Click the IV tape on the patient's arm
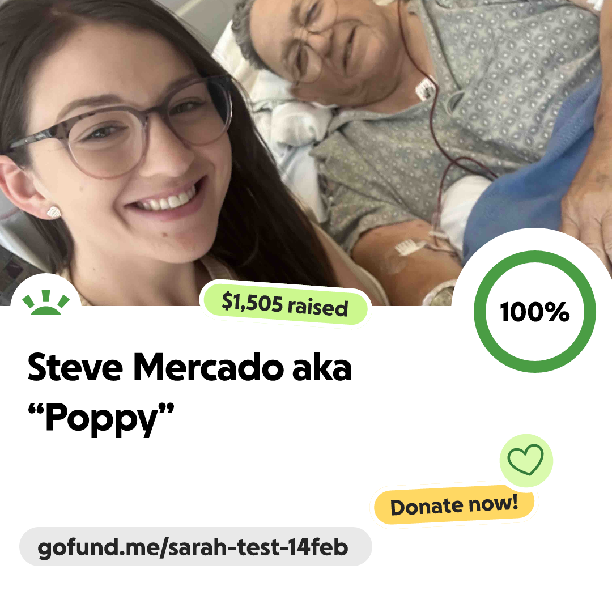612x612 pixels. point(408,248)
